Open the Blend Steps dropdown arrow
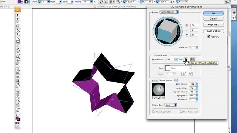Viewport: 237px width, 133px height. [x=197, y=100]
